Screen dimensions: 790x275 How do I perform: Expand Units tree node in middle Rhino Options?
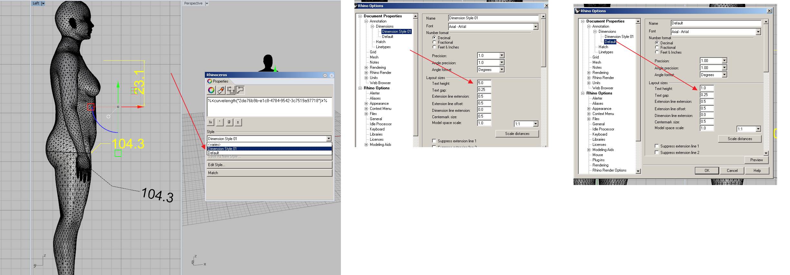pos(366,78)
